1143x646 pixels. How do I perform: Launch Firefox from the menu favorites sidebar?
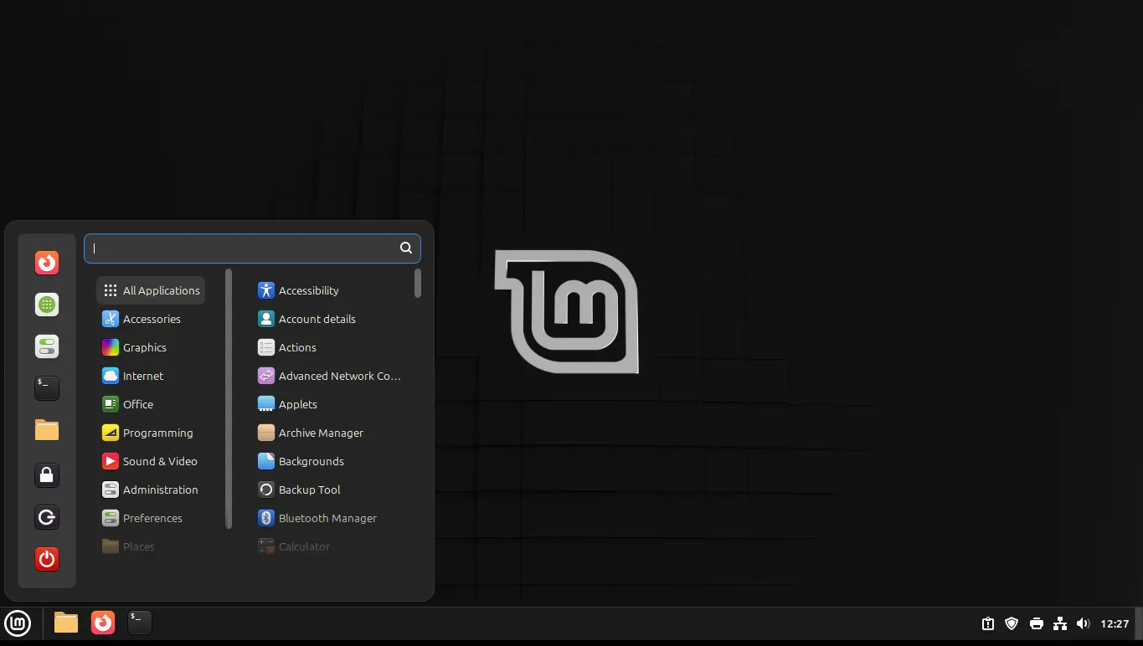tap(47, 263)
